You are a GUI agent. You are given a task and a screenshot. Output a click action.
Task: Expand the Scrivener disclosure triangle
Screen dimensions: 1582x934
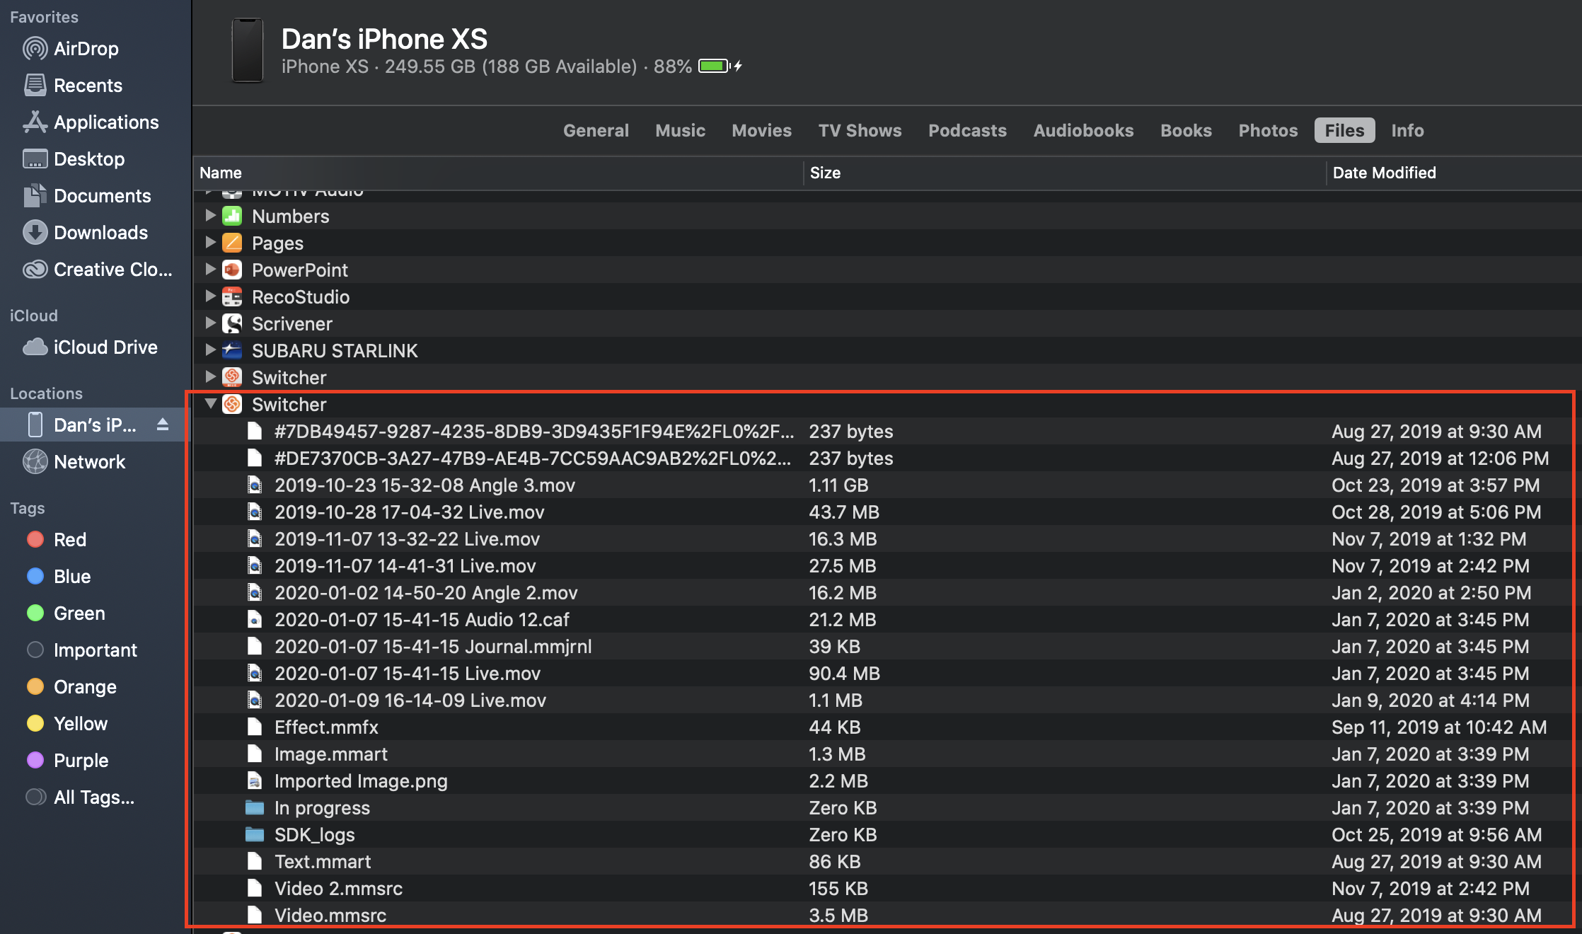point(210,322)
